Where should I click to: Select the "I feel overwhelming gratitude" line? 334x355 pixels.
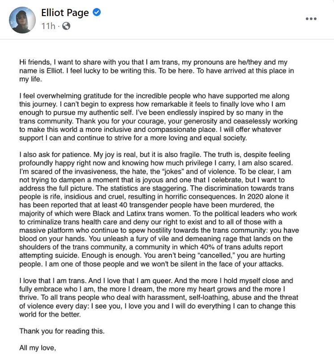click(154, 96)
